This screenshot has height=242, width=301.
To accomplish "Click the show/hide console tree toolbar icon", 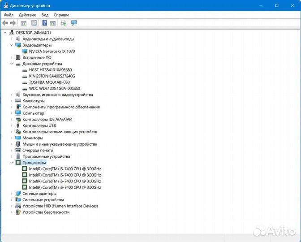I will click(24, 23).
